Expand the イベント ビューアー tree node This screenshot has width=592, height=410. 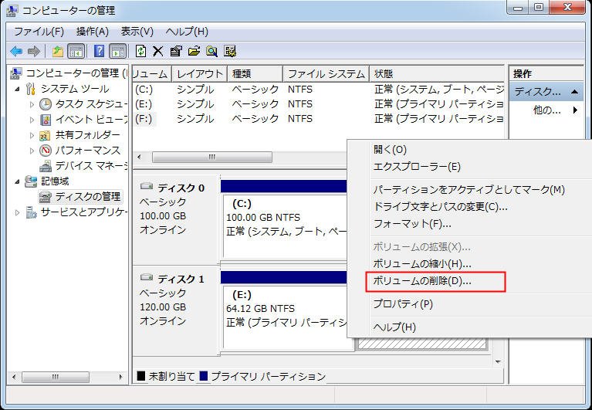pyautogui.click(x=32, y=120)
